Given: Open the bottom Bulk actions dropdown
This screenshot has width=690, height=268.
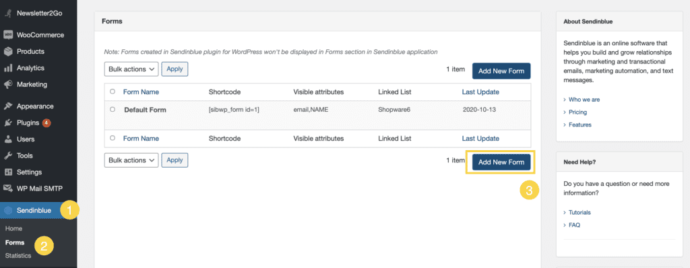Looking at the screenshot, I should pyautogui.click(x=131, y=160).
